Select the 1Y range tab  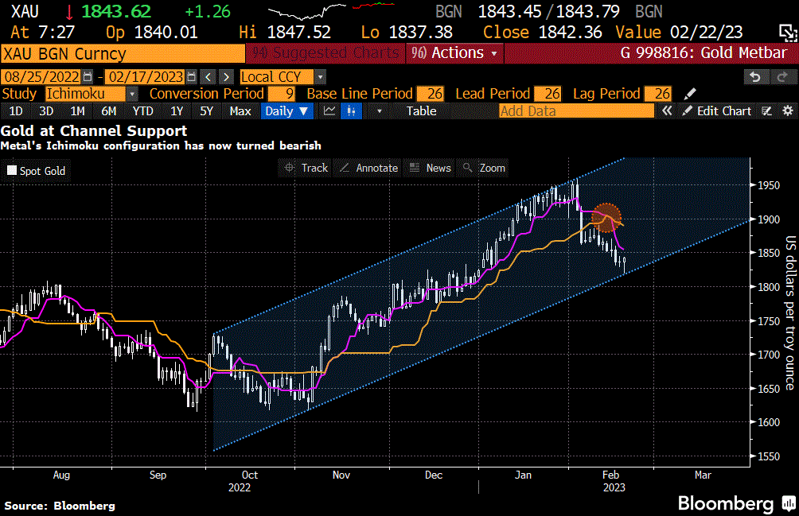(177, 111)
